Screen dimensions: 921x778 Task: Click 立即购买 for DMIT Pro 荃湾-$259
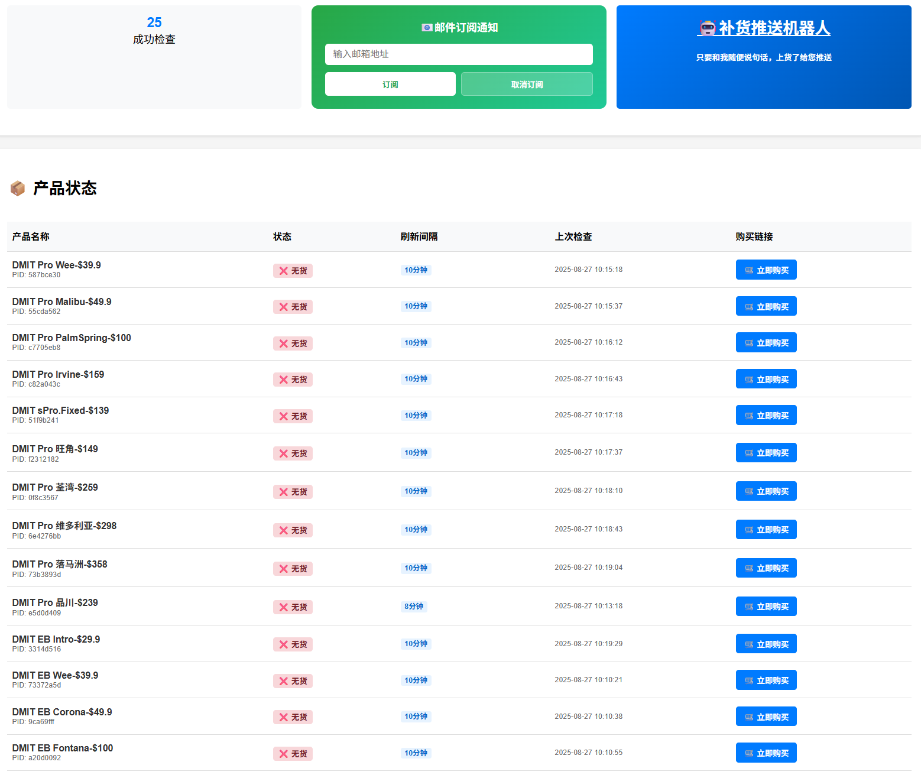766,491
